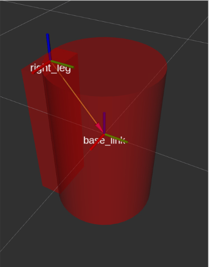This screenshot has height=267, width=209.
Task: Select the red X axis of base_link frame
Action: [97, 142]
